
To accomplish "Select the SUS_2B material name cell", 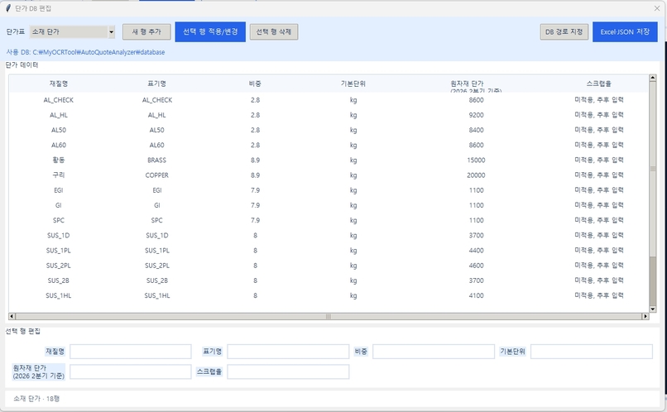I will (x=59, y=280).
